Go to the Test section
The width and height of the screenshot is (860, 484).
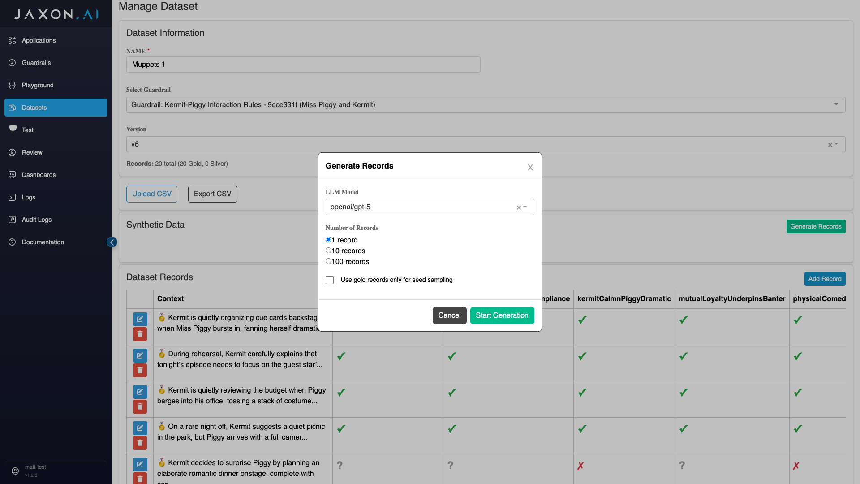[x=27, y=130]
